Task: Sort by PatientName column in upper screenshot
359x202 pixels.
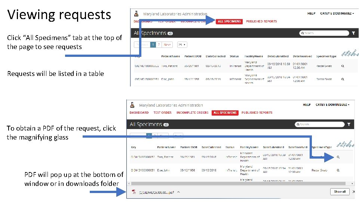Action: click(171, 56)
